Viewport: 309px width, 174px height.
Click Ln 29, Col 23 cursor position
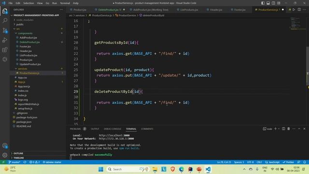pyautogui.click(x=224, y=162)
